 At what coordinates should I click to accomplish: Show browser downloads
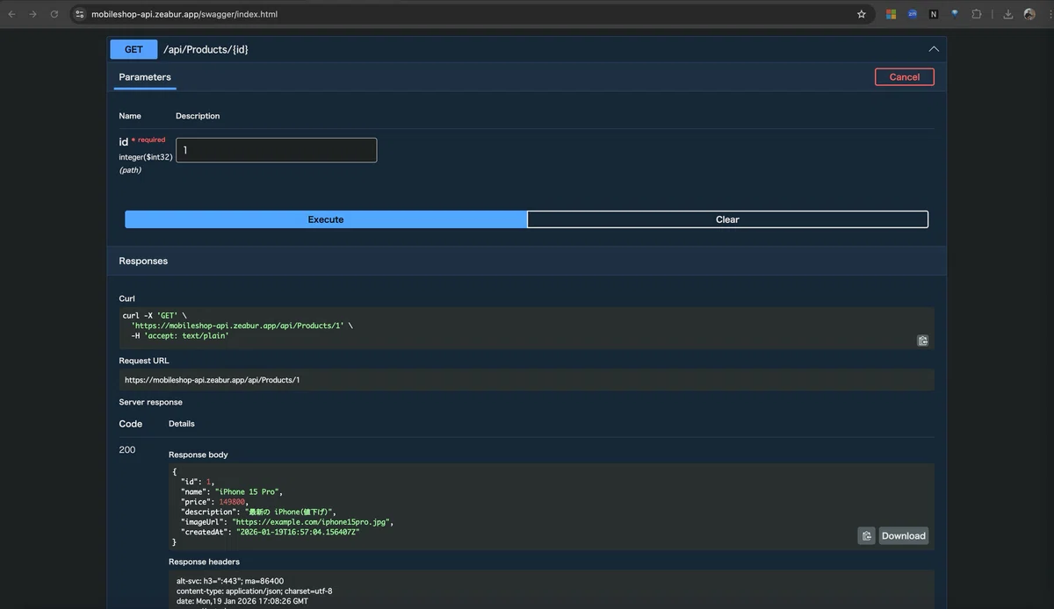click(x=1007, y=14)
